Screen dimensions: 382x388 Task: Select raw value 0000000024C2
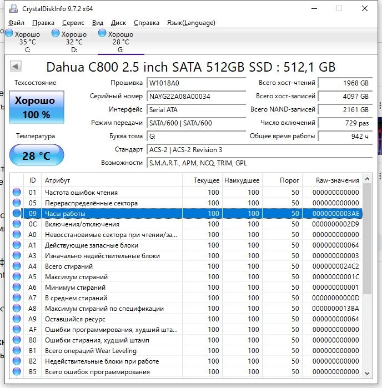tap(335, 266)
